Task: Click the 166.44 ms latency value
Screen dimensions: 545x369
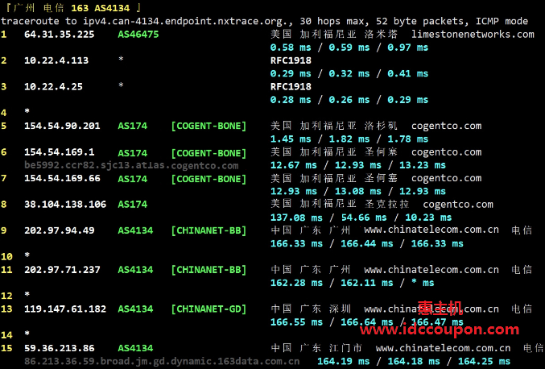Action: coord(367,244)
